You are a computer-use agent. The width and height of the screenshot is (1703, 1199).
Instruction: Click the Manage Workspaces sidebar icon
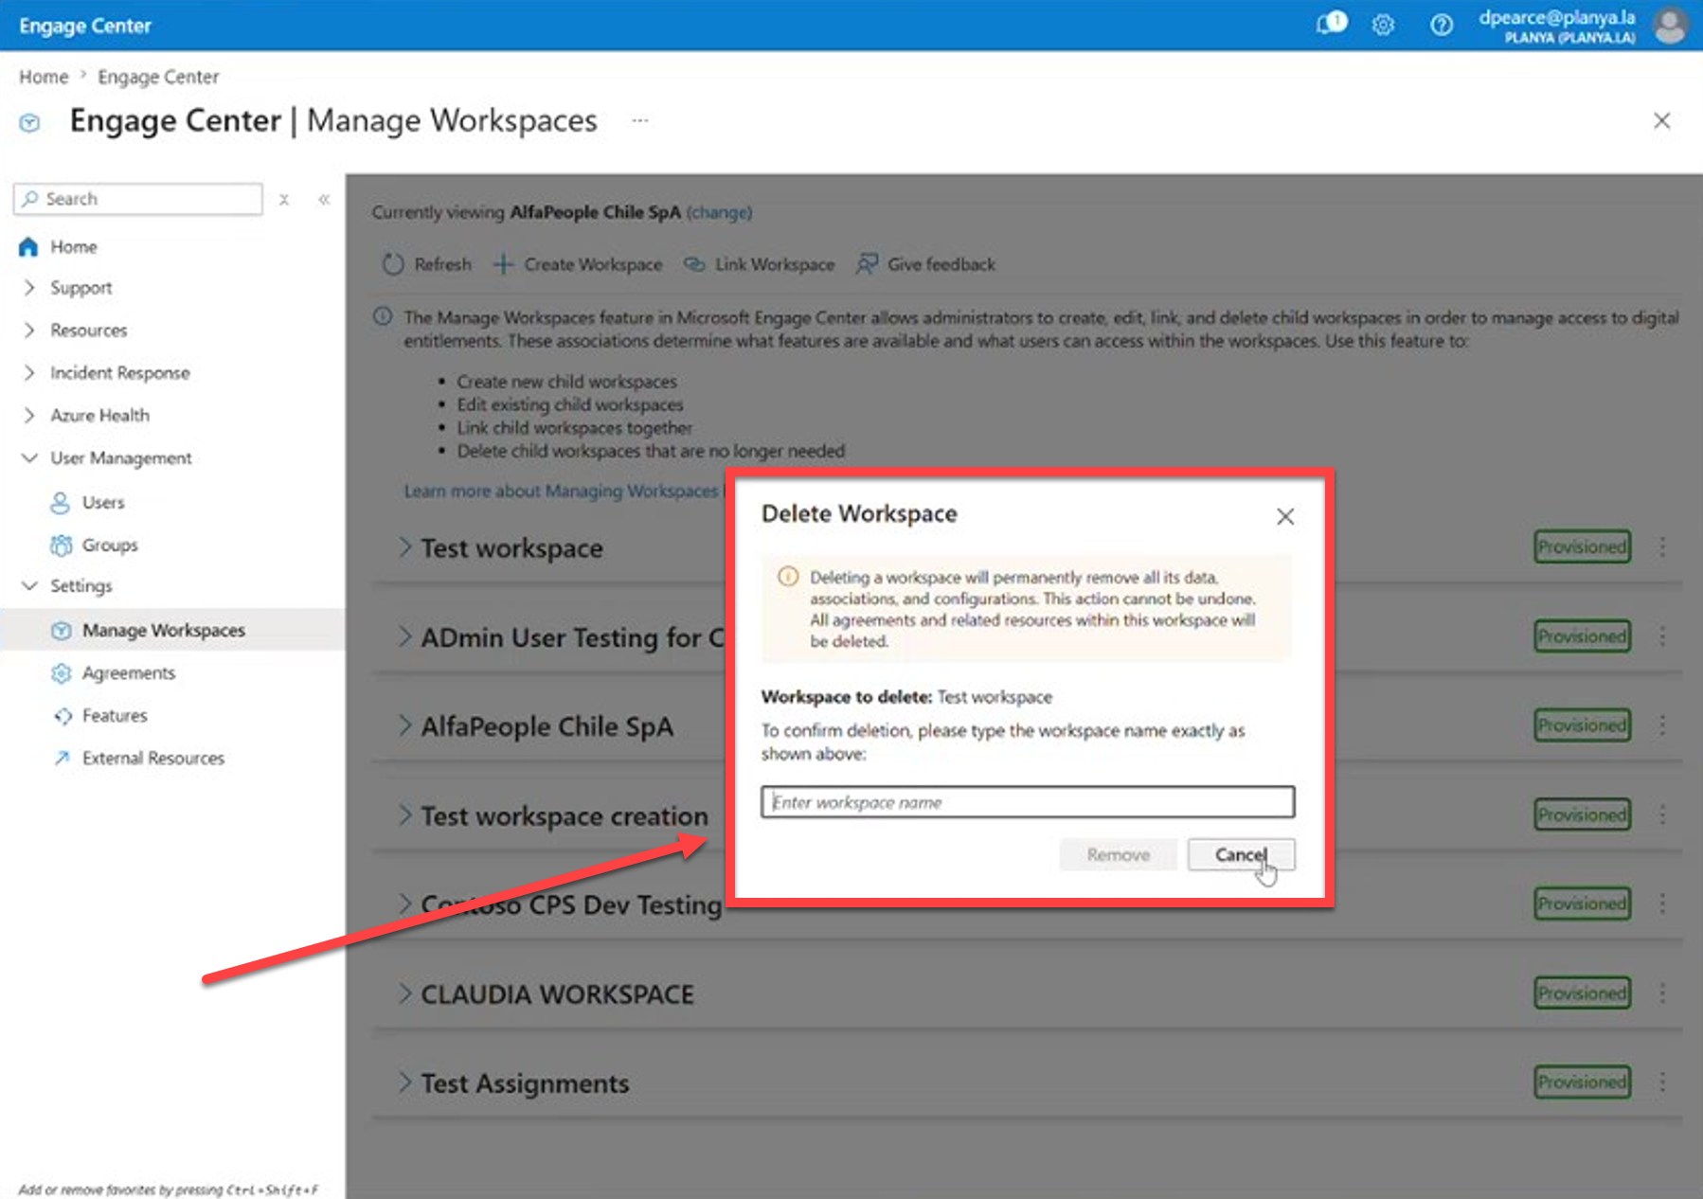pyautogui.click(x=61, y=631)
